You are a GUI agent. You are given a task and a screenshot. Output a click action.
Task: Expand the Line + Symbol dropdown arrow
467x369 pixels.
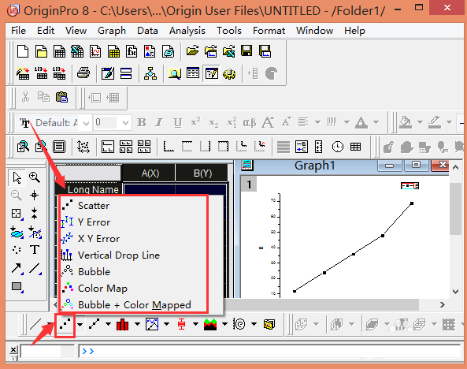(108, 324)
